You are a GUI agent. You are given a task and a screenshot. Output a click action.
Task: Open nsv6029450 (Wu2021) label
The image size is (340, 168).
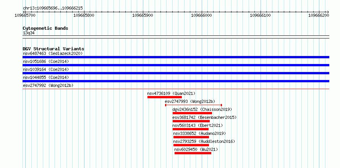(196, 149)
